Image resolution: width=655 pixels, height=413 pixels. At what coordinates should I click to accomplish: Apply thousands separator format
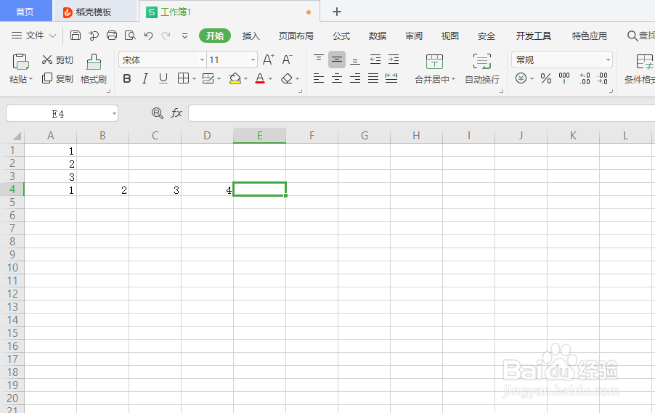(564, 78)
